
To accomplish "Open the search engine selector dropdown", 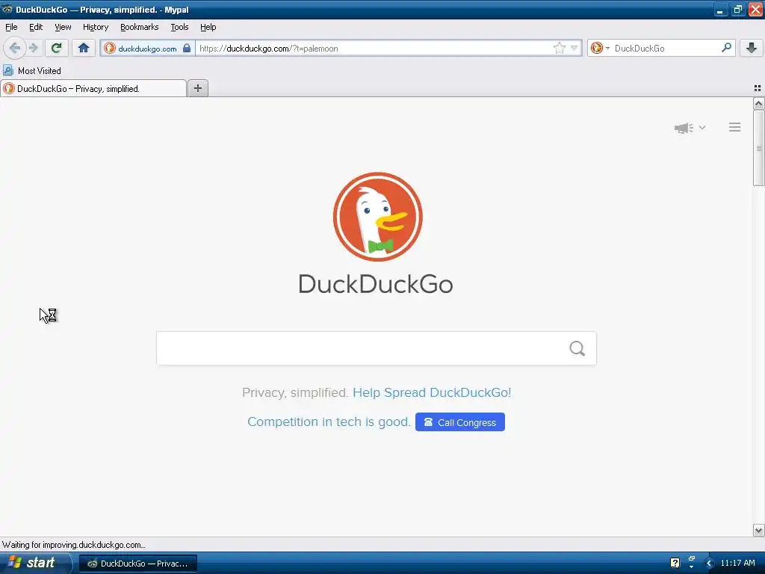I will click(x=600, y=48).
